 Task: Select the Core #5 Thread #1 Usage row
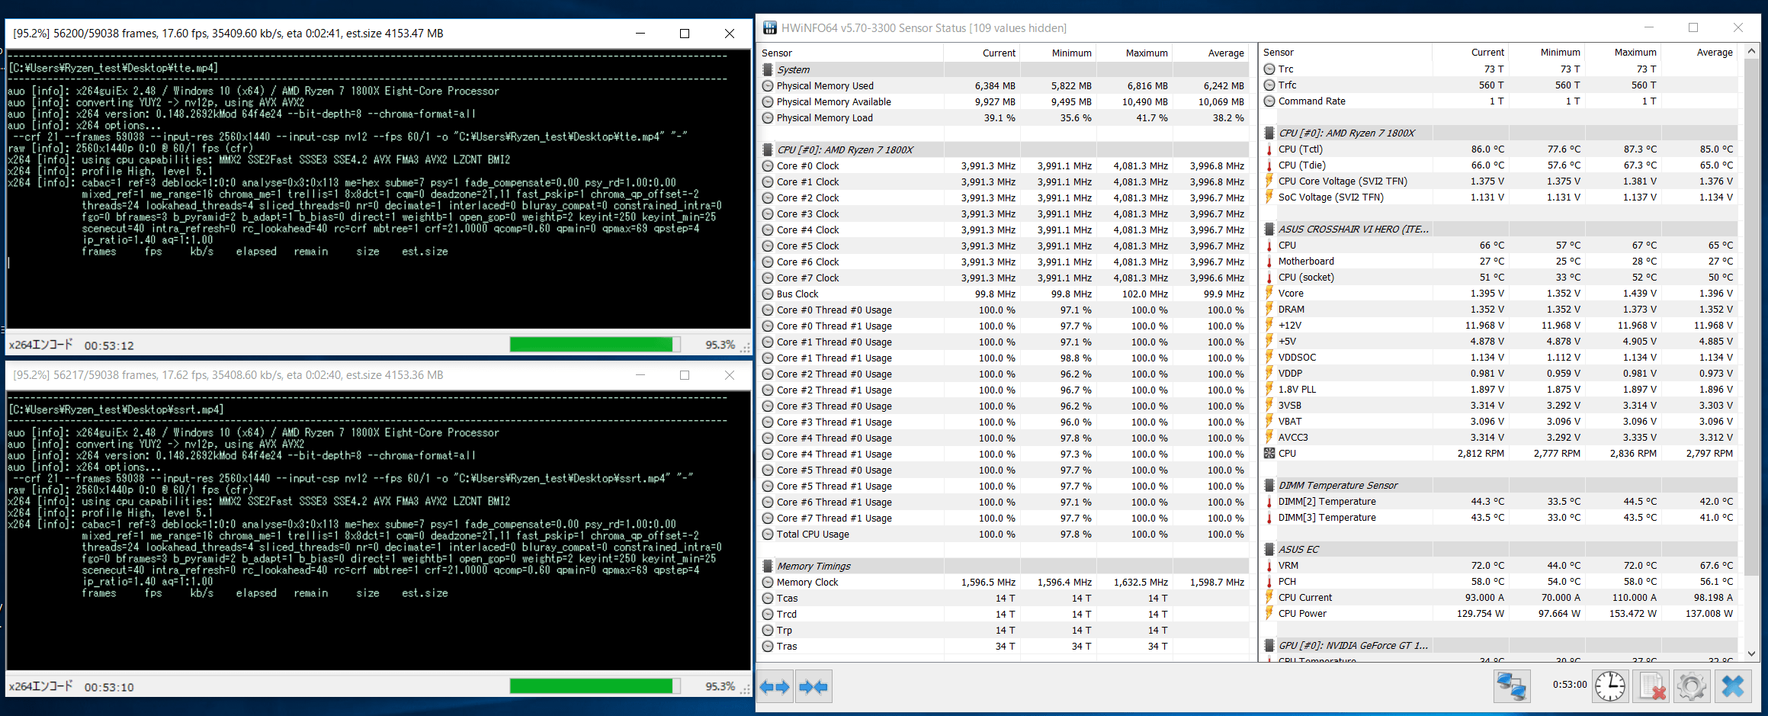coord(1004,486)
